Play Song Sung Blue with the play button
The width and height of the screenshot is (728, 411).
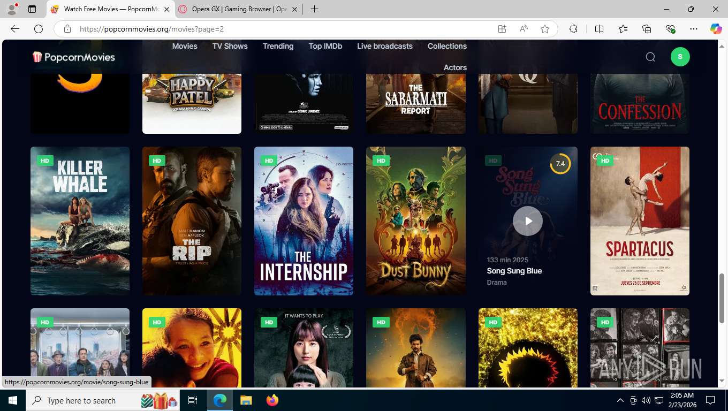pos(528,221)
